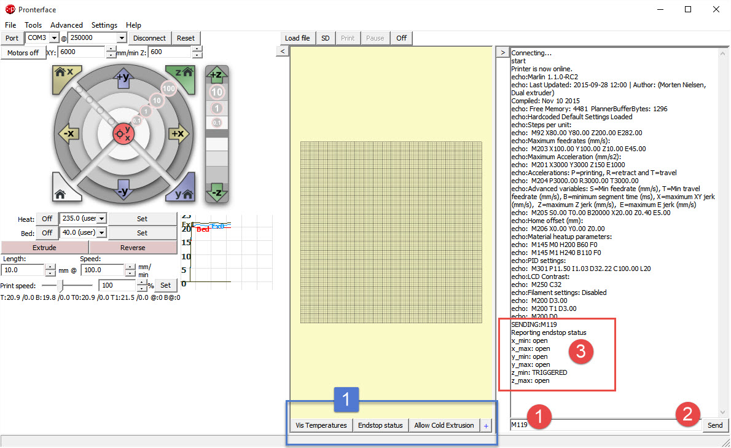Click the Motors off button

point(23,53)
